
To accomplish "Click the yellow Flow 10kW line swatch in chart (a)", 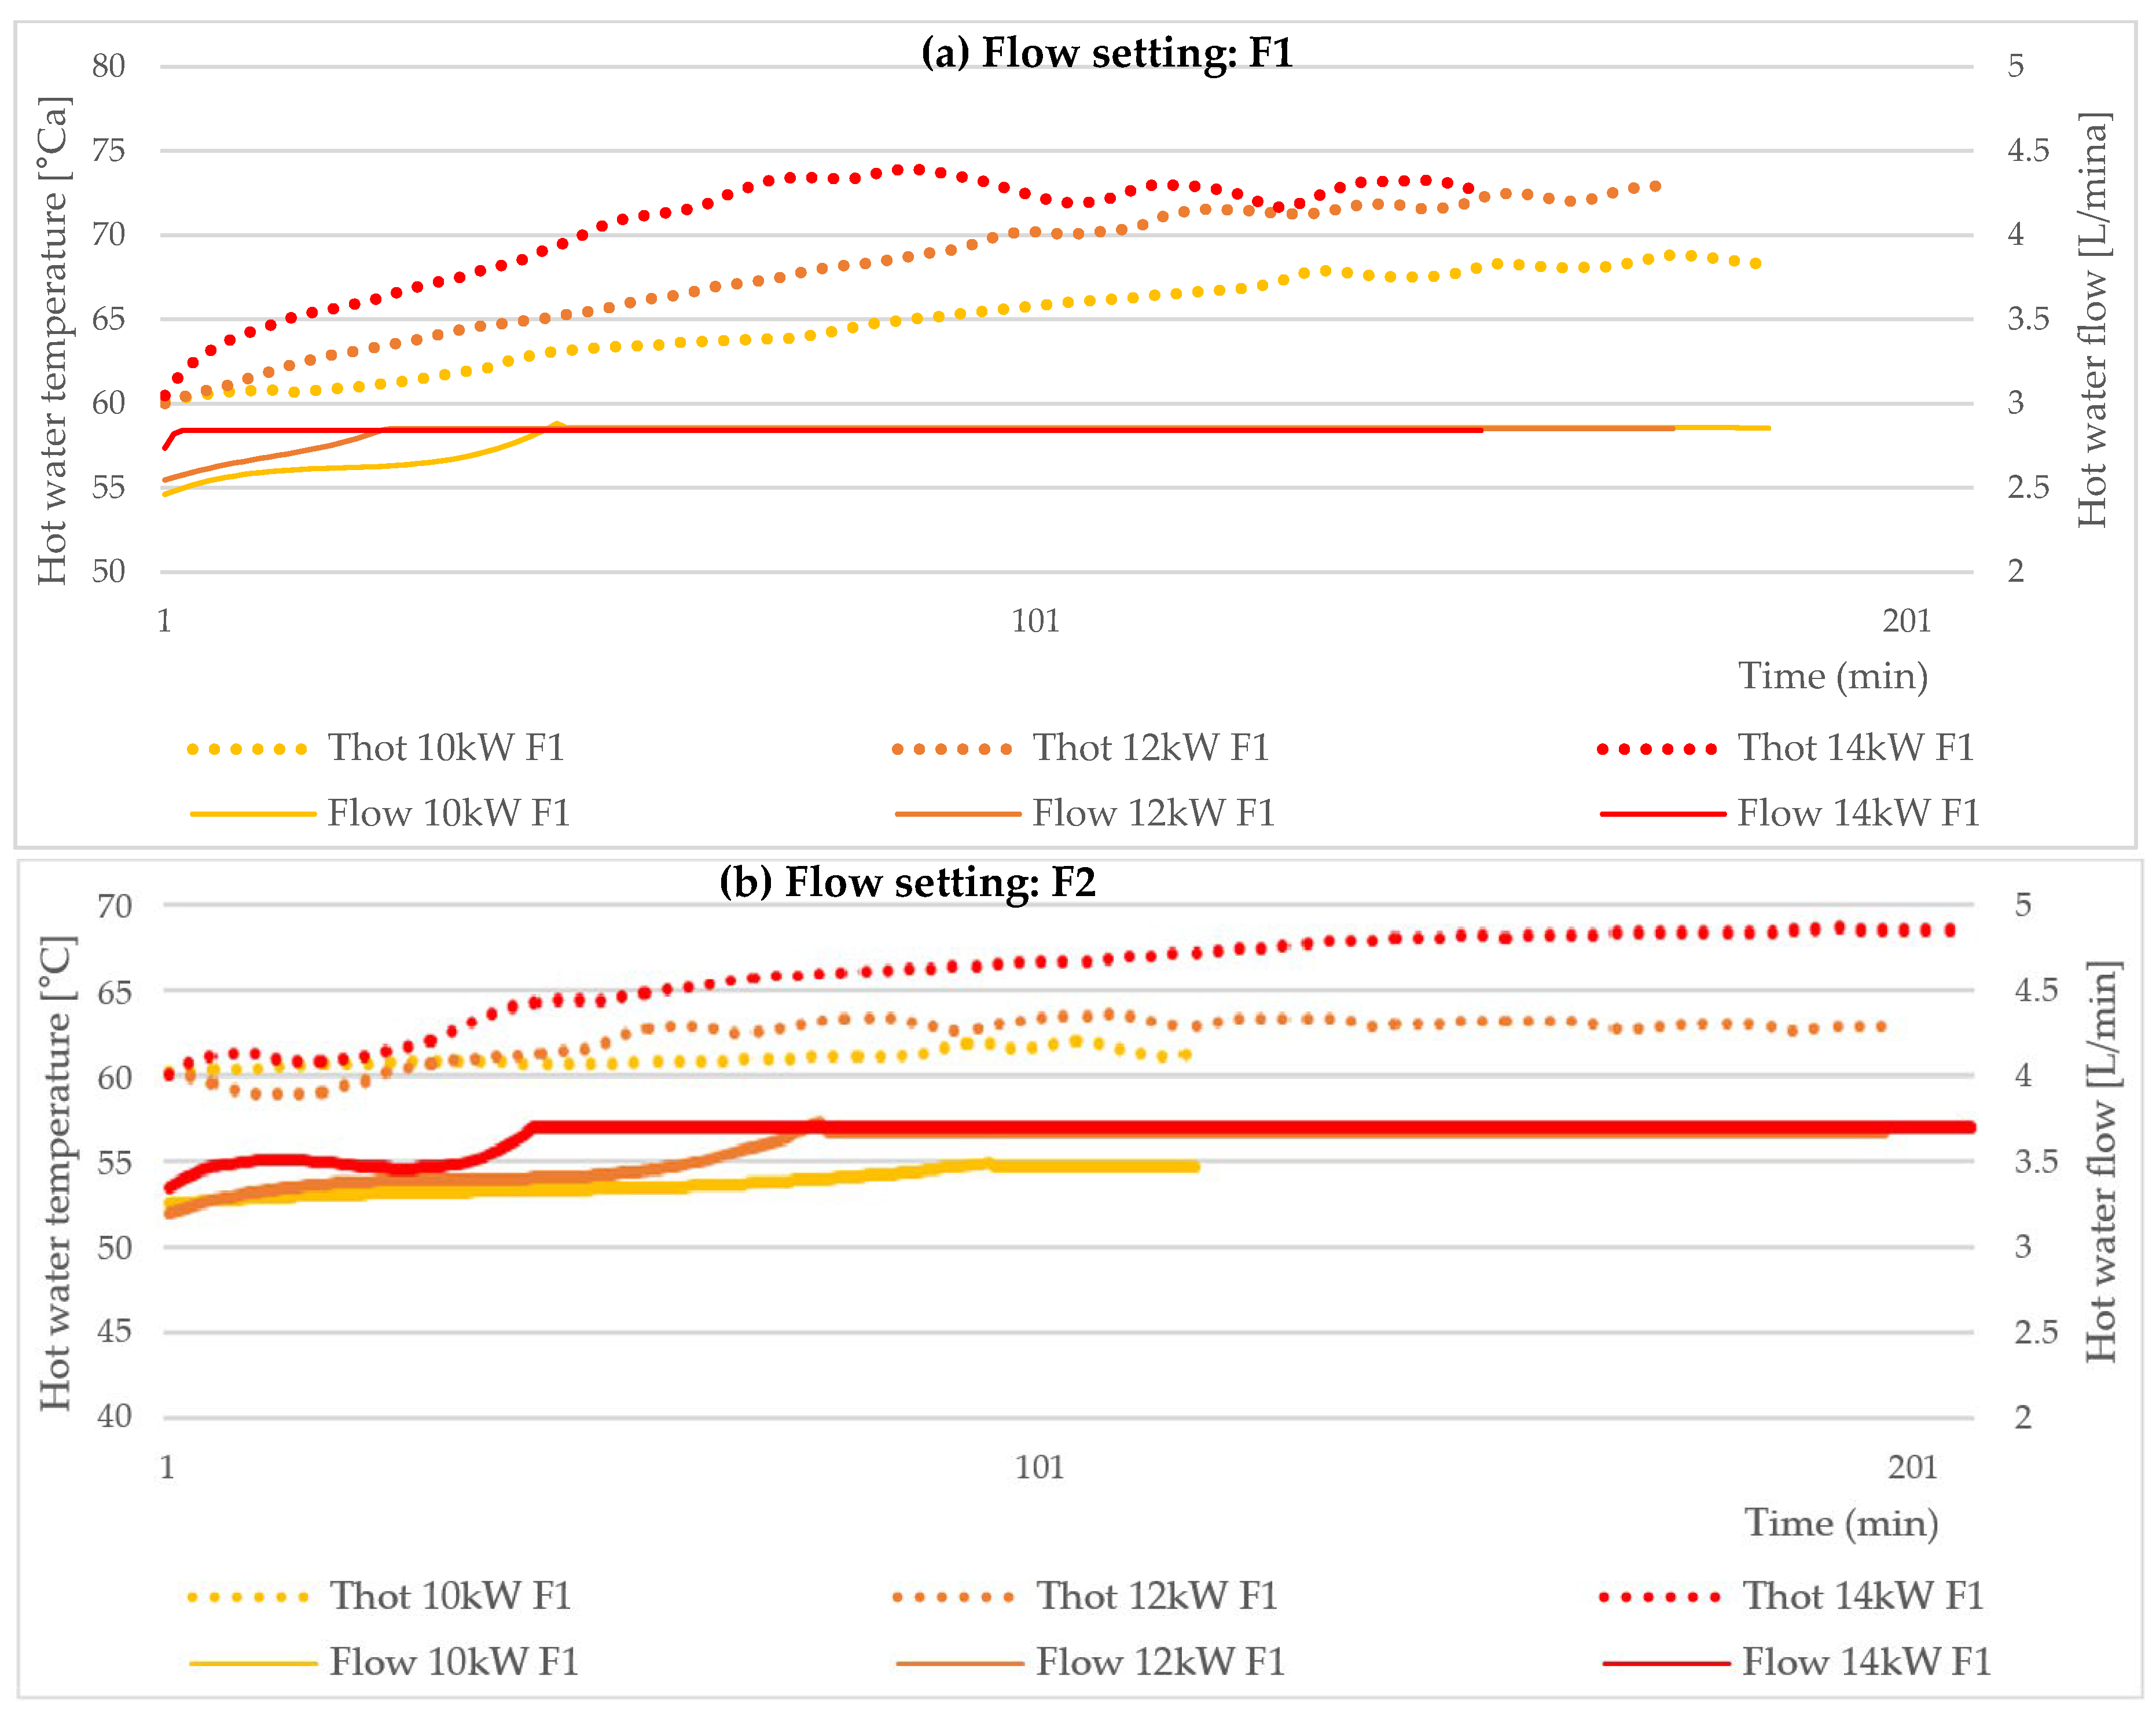I will (252, 814).
